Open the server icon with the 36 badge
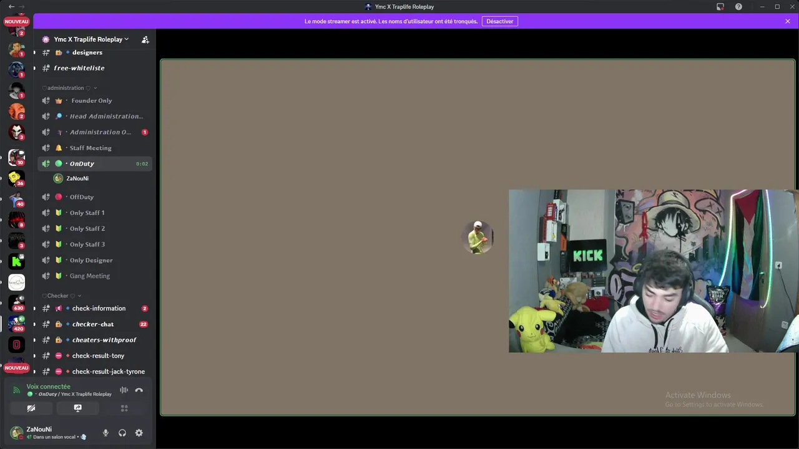This screenshot has height=449, width=799. (x=17, y=178)
